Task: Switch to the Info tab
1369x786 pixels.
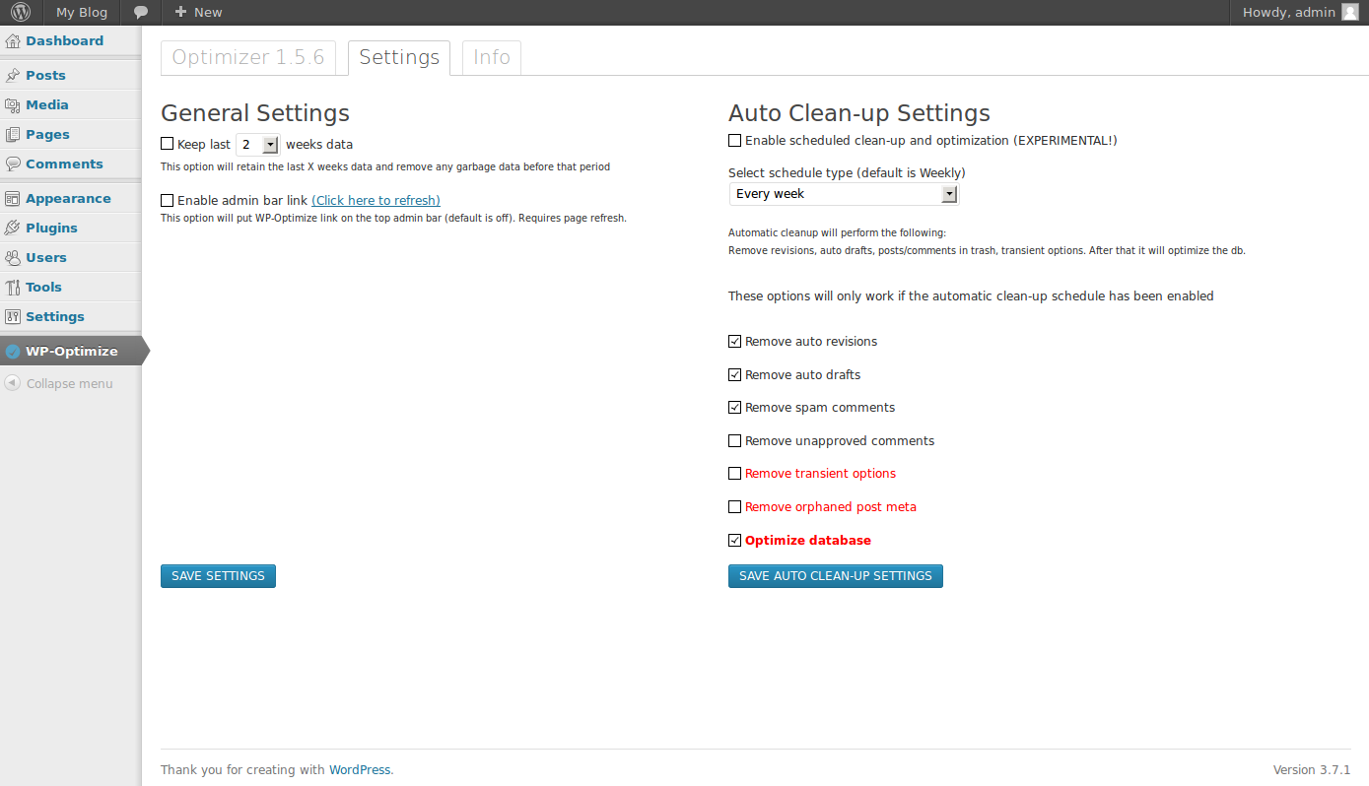Action: pyautogui.click(x=492, y=58)
